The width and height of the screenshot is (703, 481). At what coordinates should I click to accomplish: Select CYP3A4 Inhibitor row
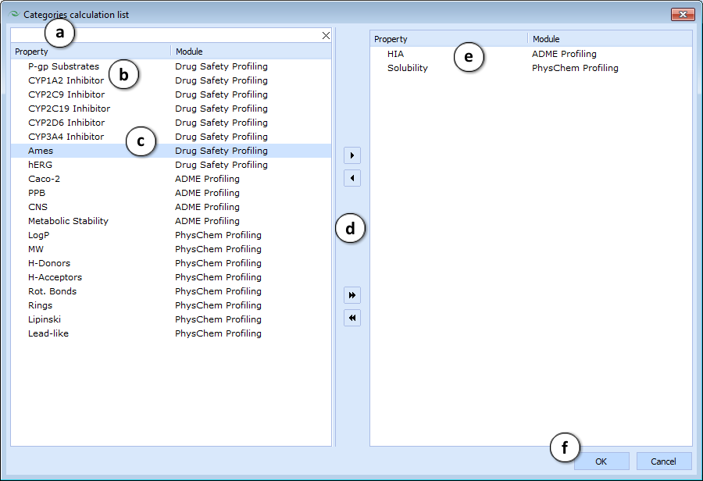(x=171, y=137)
